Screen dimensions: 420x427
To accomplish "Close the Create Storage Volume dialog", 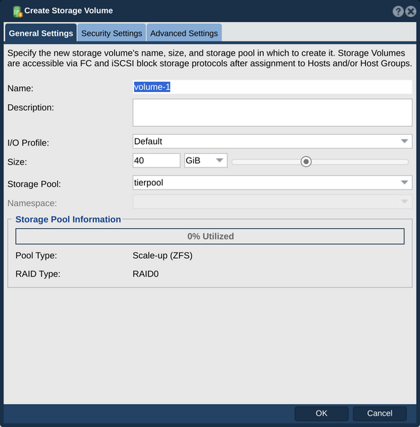I will pos(411,11).
